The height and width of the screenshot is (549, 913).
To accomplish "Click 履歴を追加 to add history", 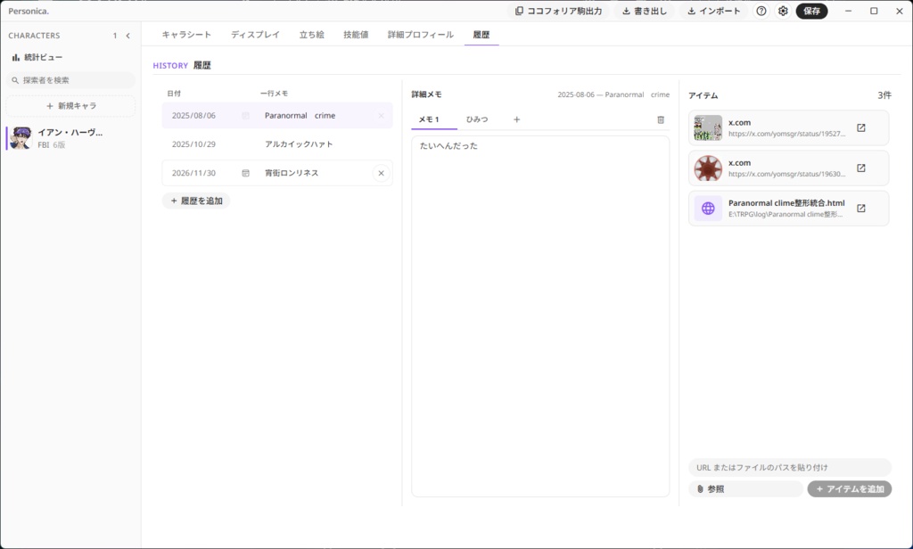I will (x=196, y=201).
